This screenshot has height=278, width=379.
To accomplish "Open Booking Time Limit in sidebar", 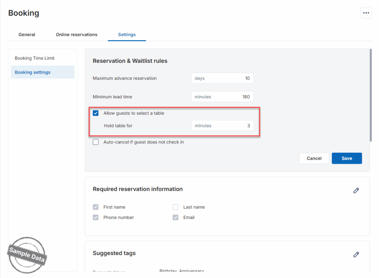I will tap(35, 58).
